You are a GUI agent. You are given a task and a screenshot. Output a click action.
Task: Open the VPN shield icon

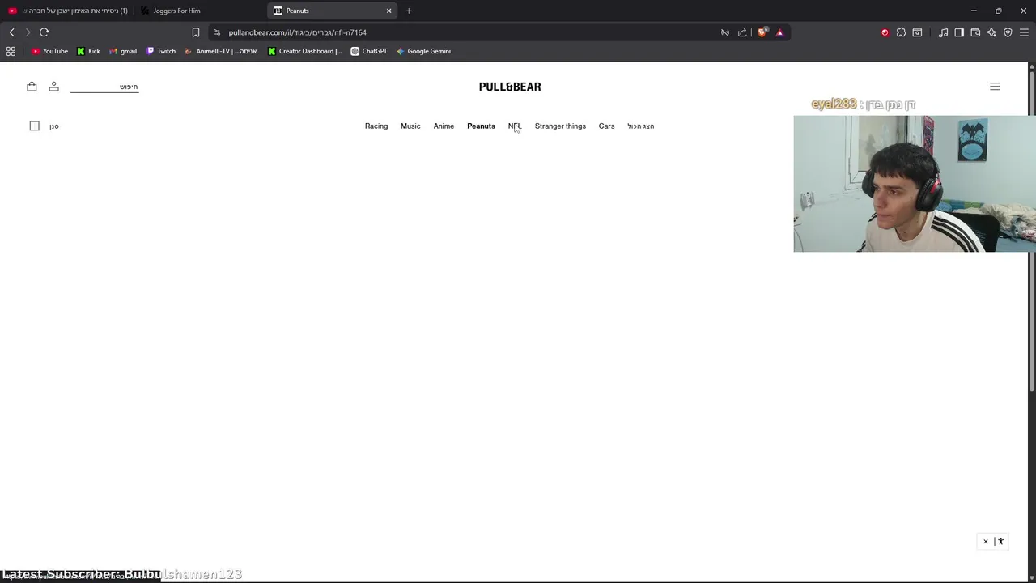[x=1008, y=32]
